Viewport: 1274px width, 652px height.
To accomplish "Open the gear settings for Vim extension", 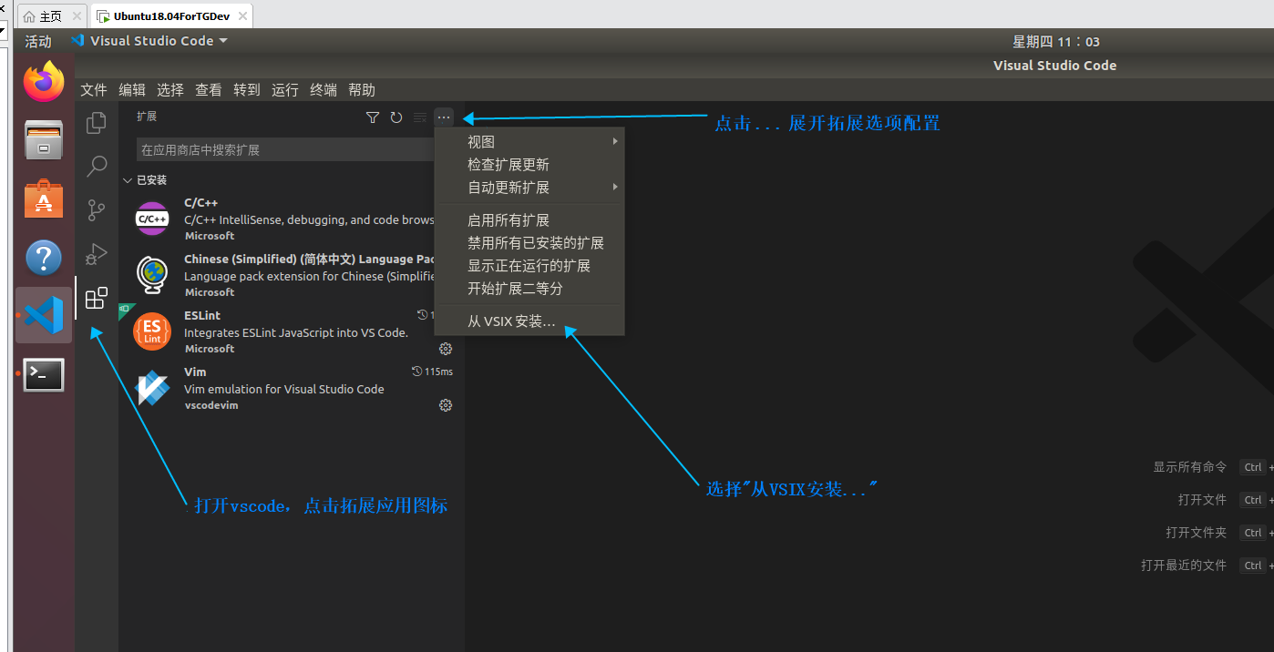I will [x=446, y=405].
